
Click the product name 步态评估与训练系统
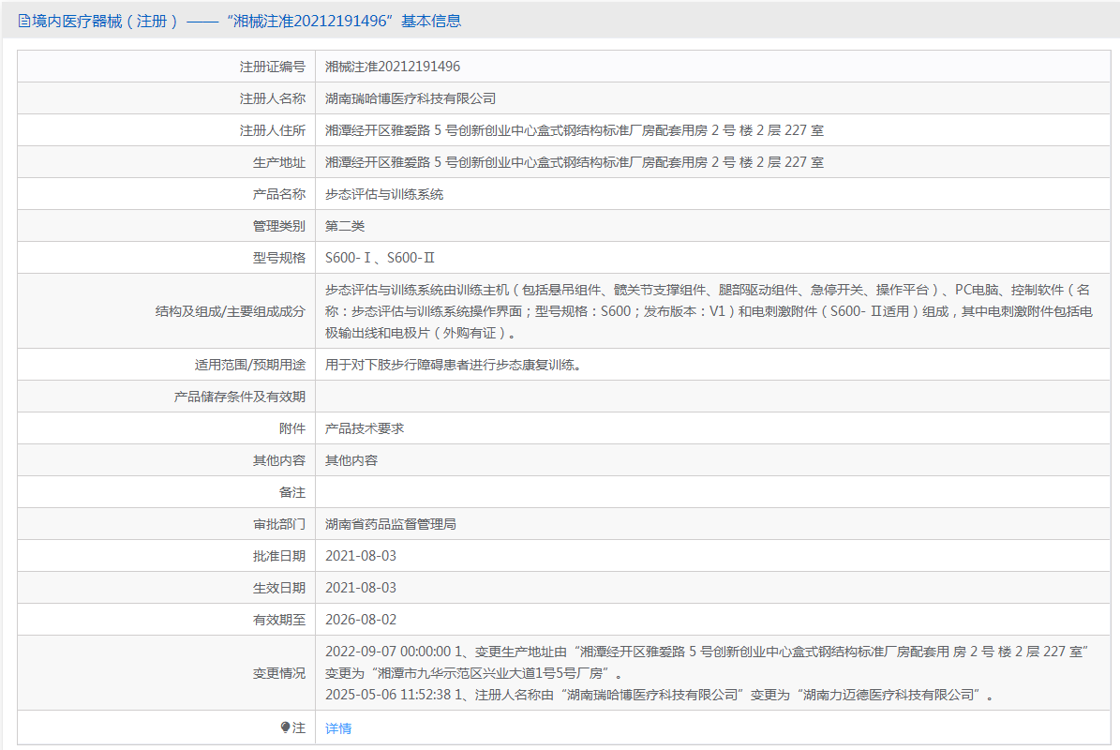pyautogui.click(x=384, y=194)
